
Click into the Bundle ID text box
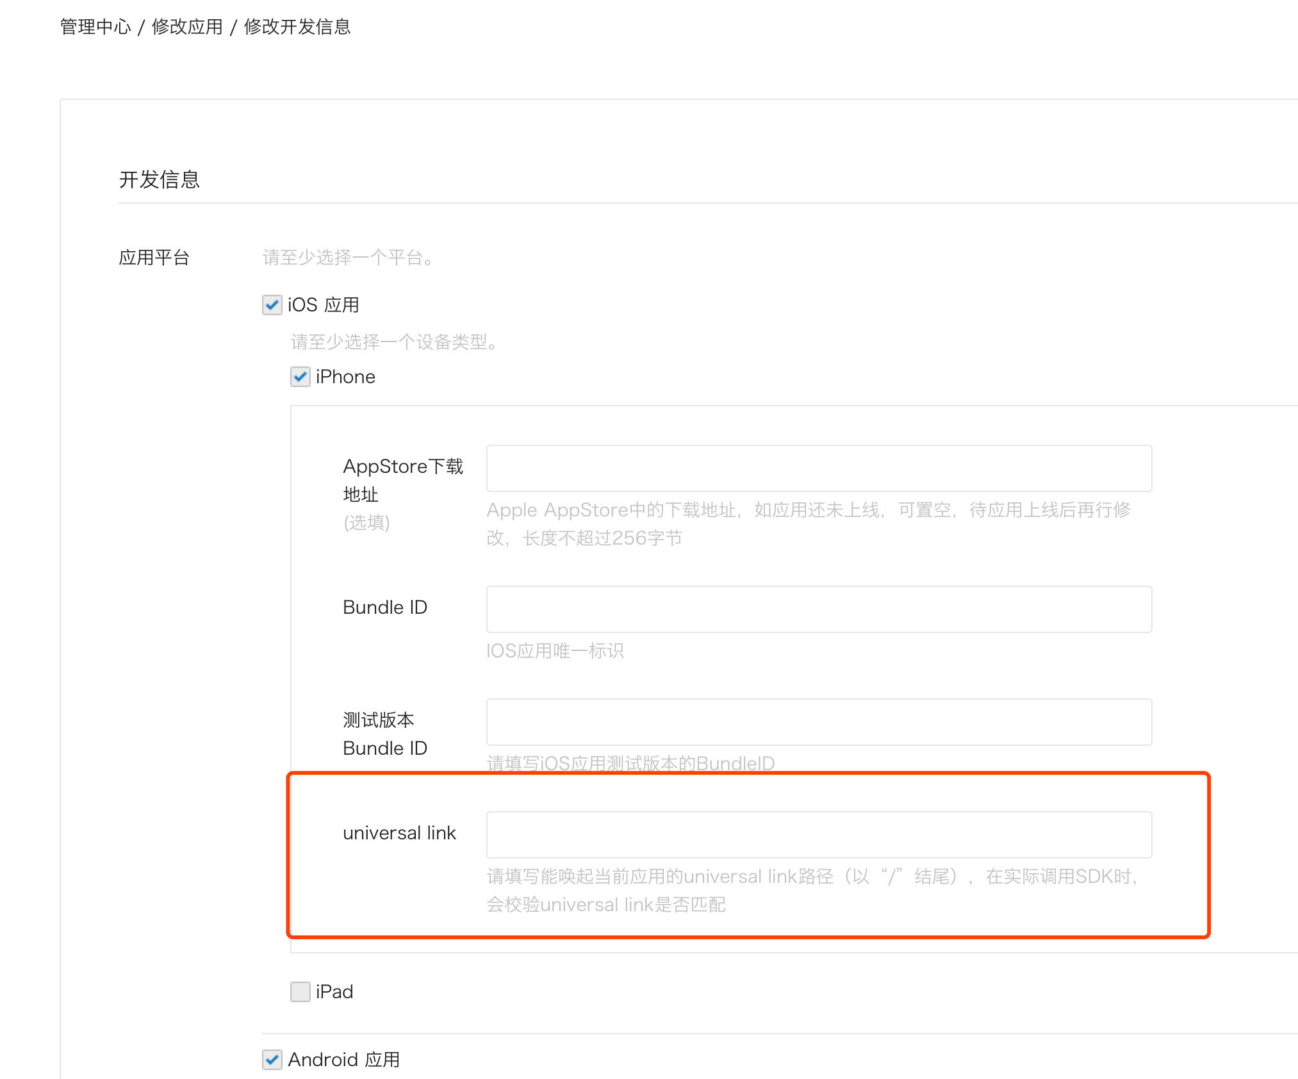819,609
